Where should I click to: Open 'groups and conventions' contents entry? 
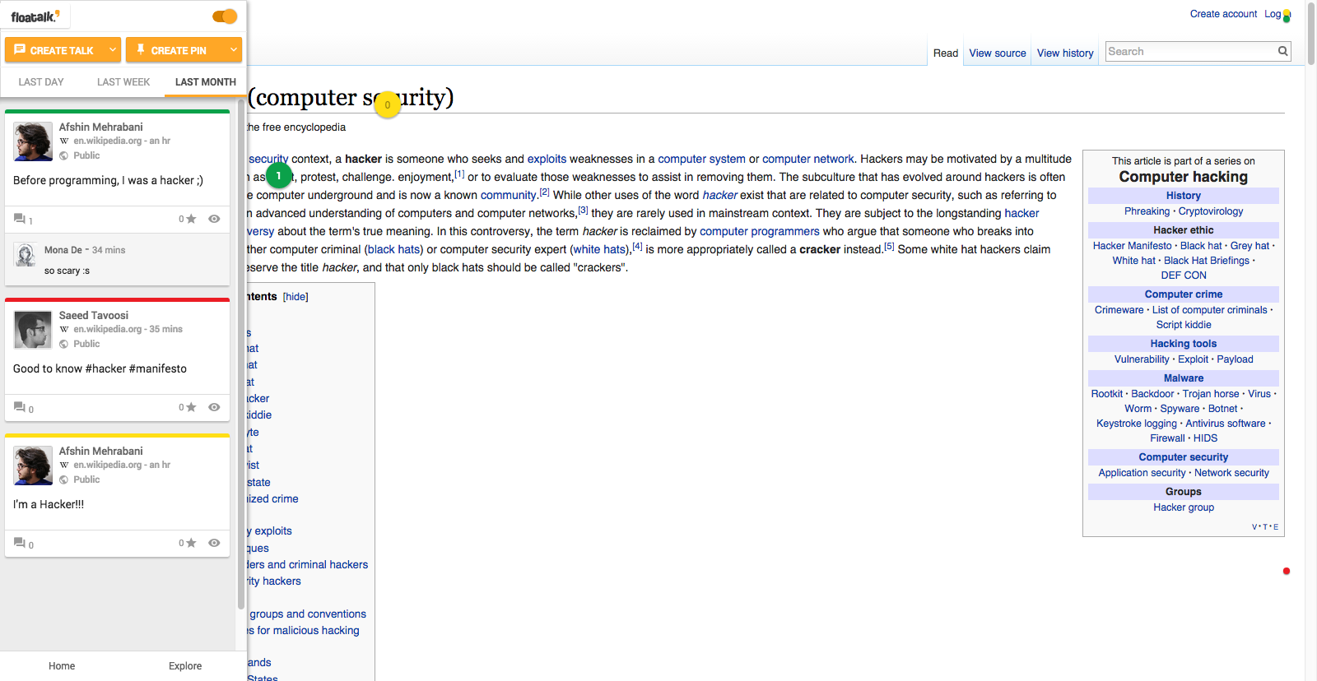(x=308, y=614)
